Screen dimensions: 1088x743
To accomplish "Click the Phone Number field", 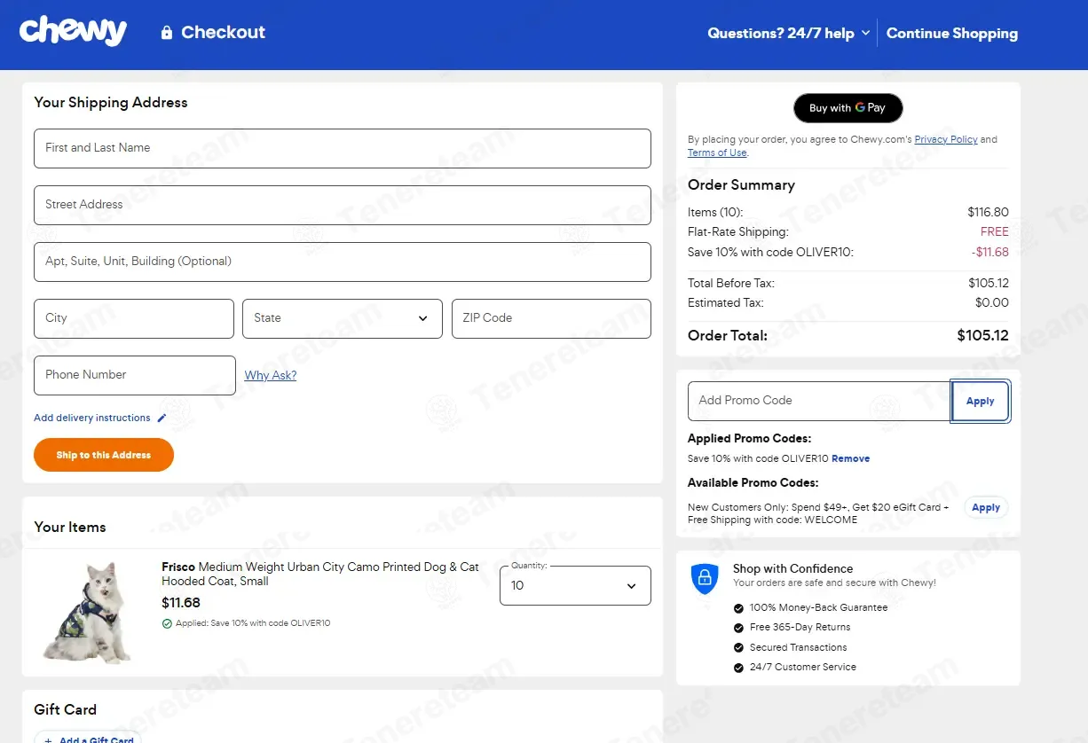I will click(135, 375).
